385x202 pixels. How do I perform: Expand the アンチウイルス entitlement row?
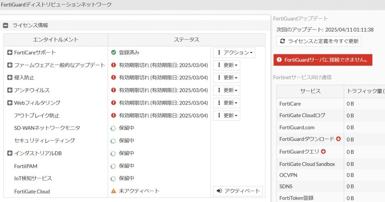click(10, 90)
